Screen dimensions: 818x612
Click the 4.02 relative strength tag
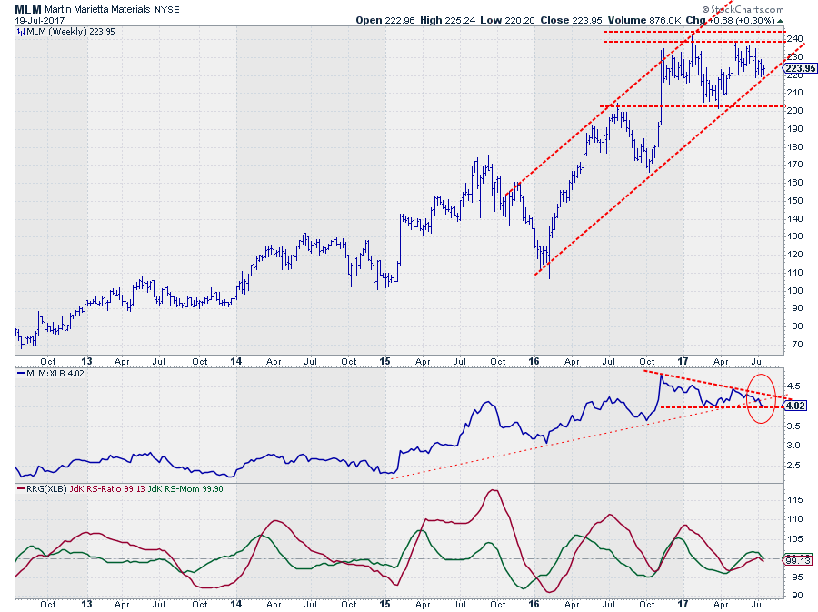click(795, 406)
